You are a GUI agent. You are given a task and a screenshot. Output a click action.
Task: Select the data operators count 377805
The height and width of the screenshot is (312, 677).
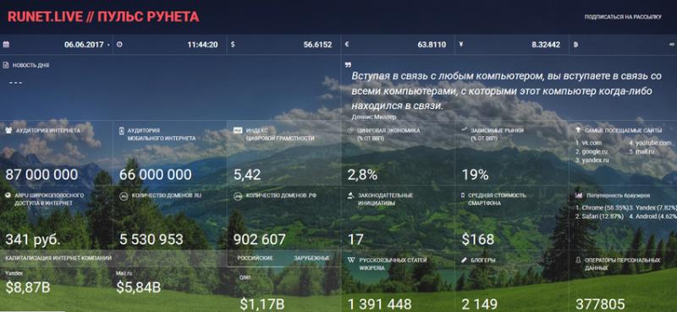coord(600,304)
